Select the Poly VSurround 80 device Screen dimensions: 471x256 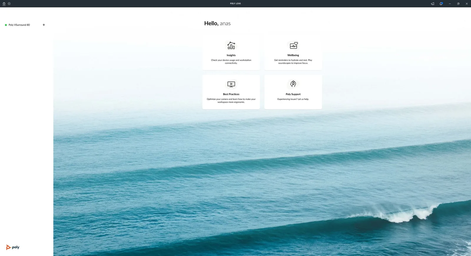[x=19, y=25]
